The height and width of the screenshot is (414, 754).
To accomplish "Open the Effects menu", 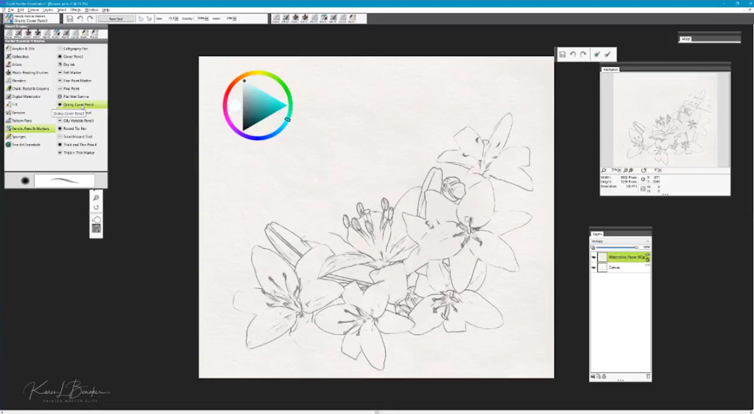I will pos(76,10).
